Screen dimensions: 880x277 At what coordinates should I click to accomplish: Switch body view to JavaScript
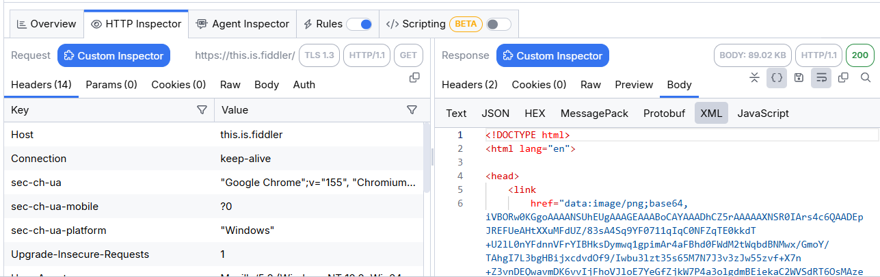[x=763, y=114]
